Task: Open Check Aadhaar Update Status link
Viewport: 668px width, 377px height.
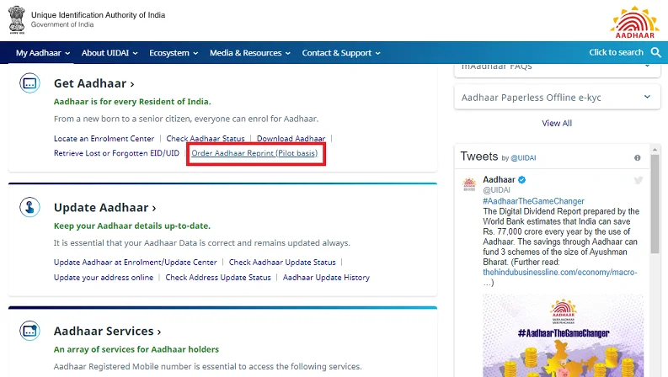Action: 282,263
